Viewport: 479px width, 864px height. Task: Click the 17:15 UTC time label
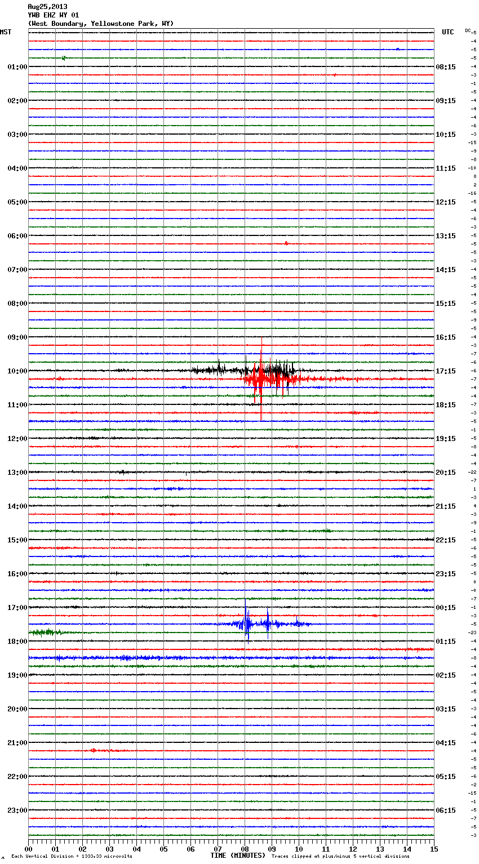[446, 371]
